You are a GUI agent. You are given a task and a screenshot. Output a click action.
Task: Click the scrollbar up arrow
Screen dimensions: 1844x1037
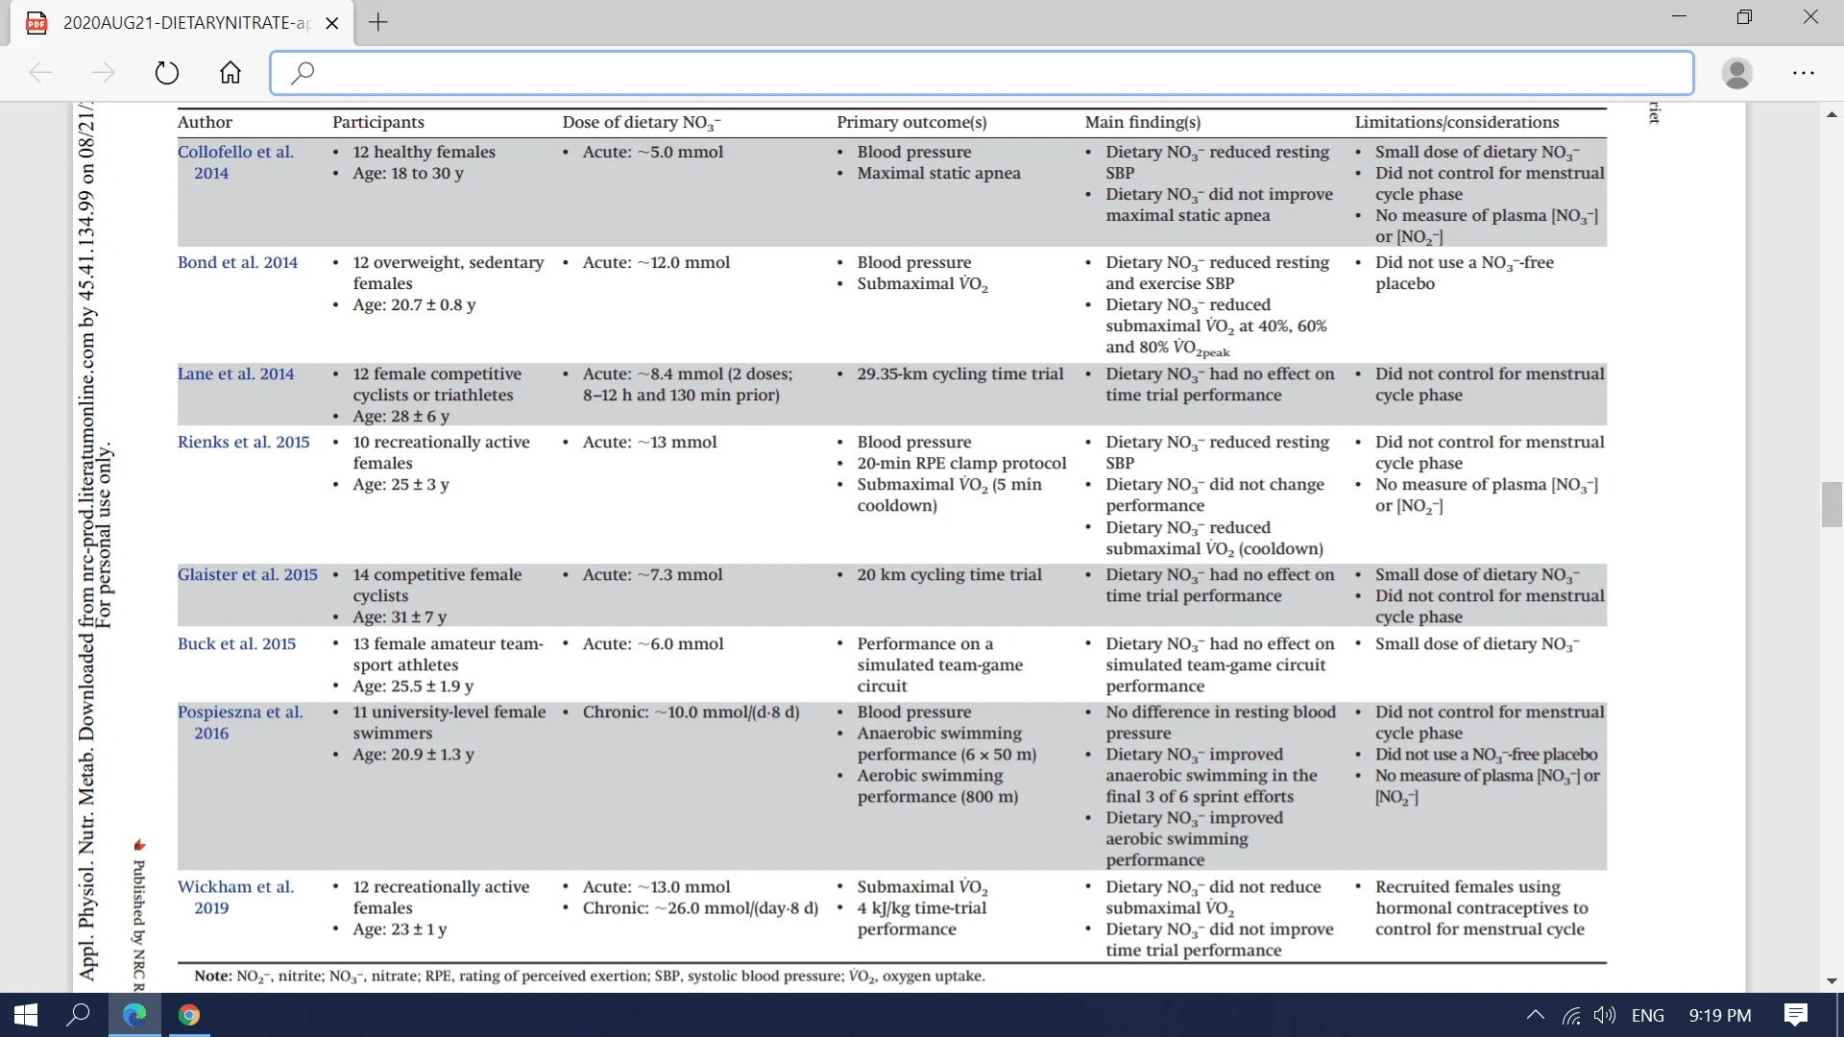click(1832, 114)
